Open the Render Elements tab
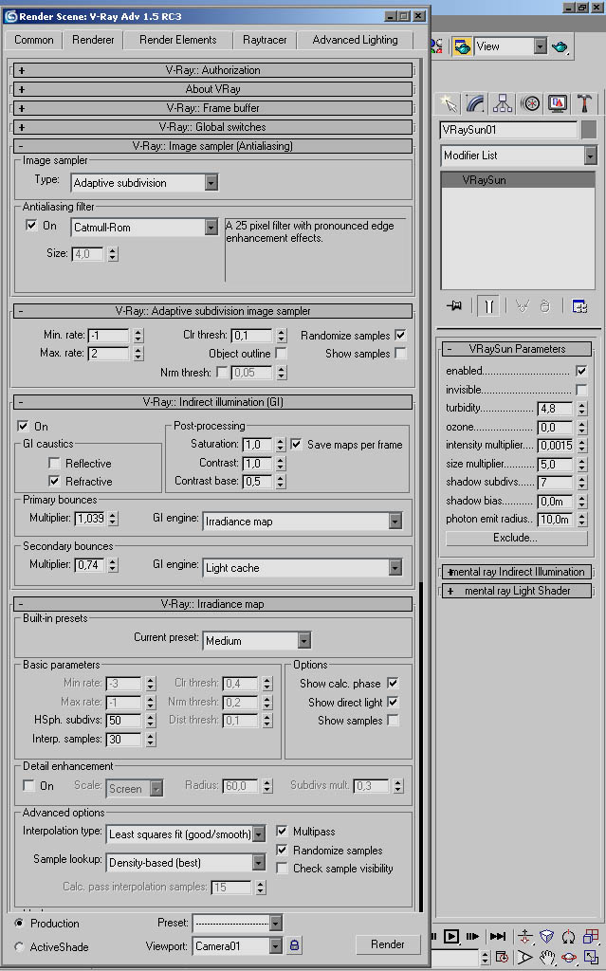Viewport: 606px width, 971px height. tap(178, 40)
